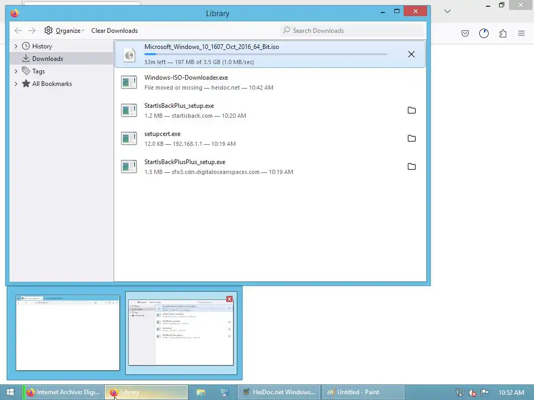Open the network tray icon
The height and width of the screenshot is (400, 534).
(460, 393)
